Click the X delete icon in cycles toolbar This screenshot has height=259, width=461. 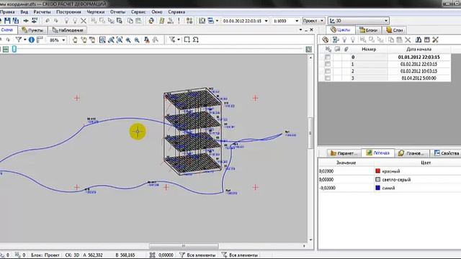click(408, 40)
